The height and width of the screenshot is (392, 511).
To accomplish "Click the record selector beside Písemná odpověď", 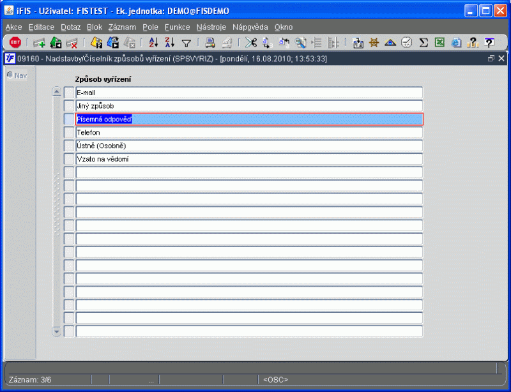I will (69, 119).
